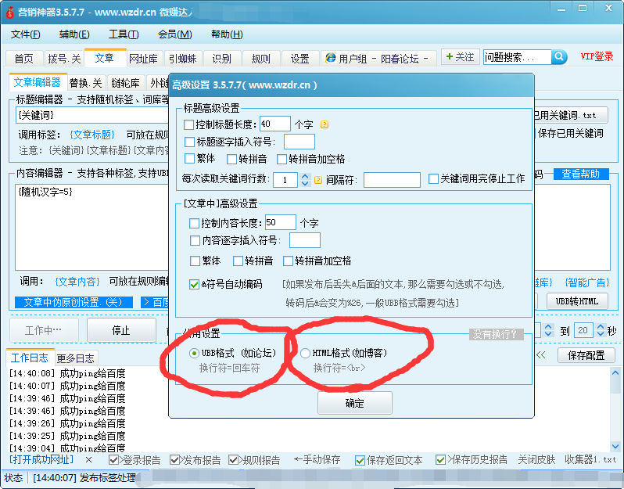The height and width of the screenshot is (489, 624).
Task: Toggle save history report checkbox
Action: 440,460
